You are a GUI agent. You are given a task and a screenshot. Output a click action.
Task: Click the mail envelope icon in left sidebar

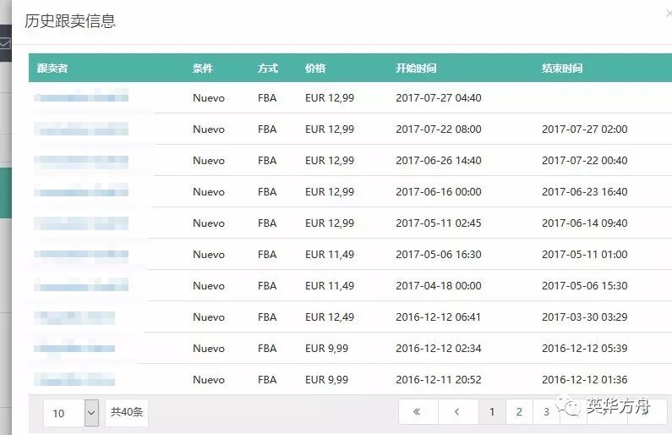5,43
